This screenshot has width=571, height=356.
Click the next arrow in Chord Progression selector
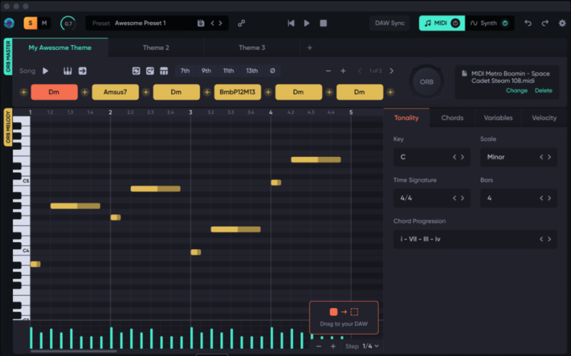click(x=549, y=239)
